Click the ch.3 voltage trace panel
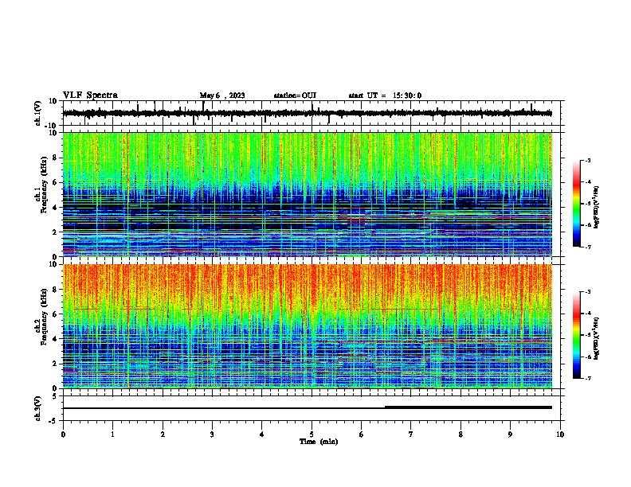The height and width of the screenshot is (487, 631). pos(313,408)
